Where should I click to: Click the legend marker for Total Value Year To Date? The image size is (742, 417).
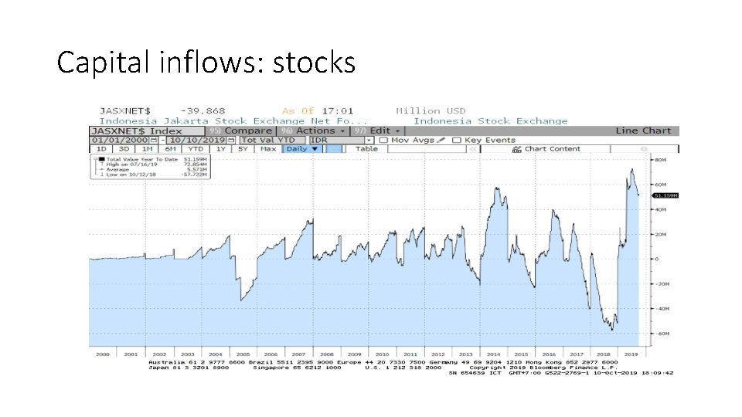click(102, 159)
